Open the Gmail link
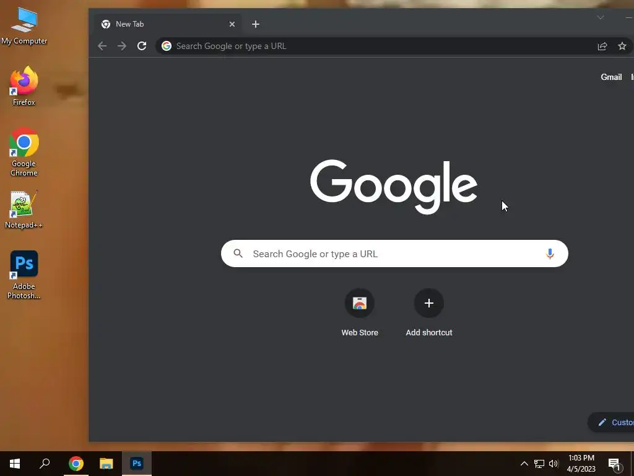The height and width of the screenshot is (476, 634). (611, 77)
